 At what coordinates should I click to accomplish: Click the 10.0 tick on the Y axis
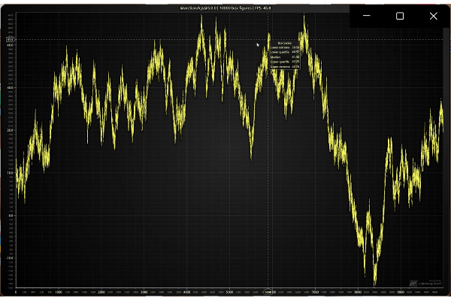coord(11,172)
